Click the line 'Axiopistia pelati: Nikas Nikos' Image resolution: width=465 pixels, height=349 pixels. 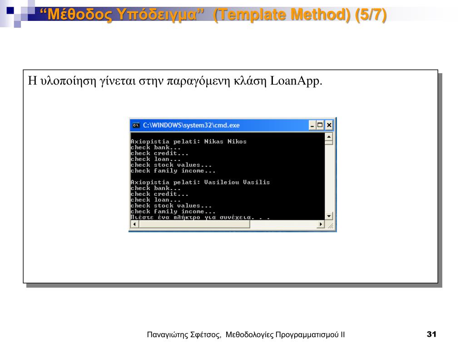coord(188,142)
